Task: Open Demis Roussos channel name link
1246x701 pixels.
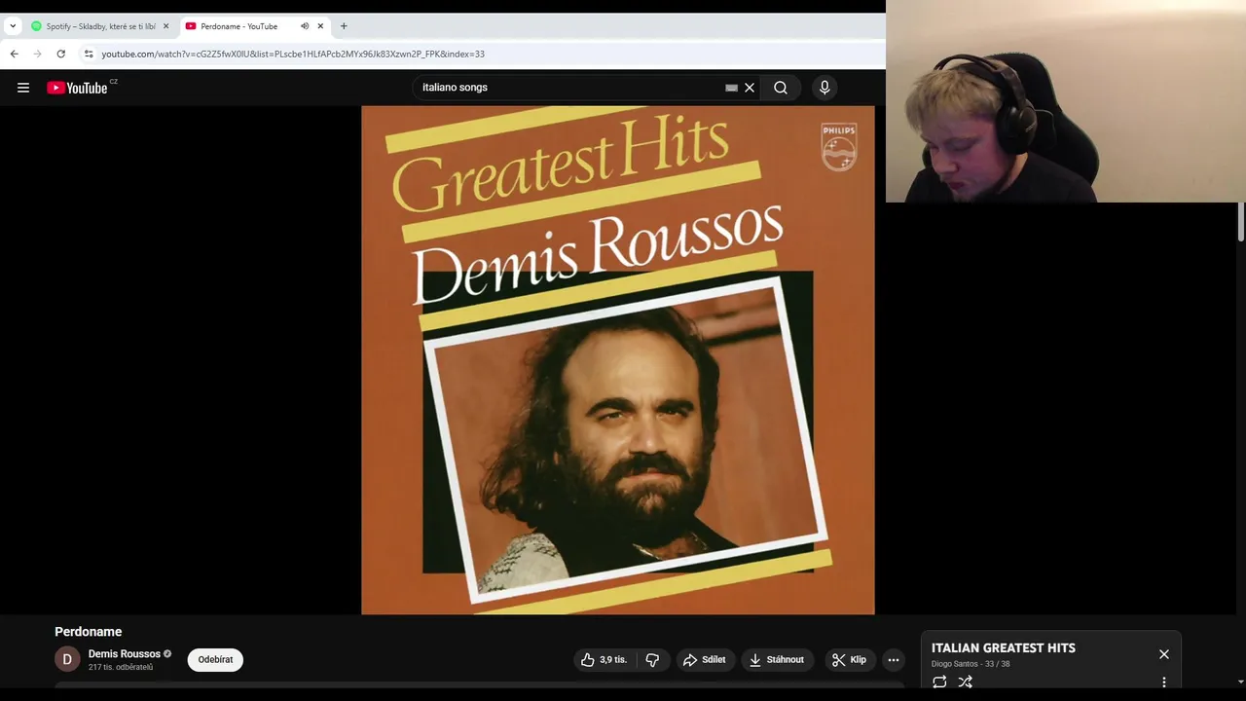Action: (125, 654)
